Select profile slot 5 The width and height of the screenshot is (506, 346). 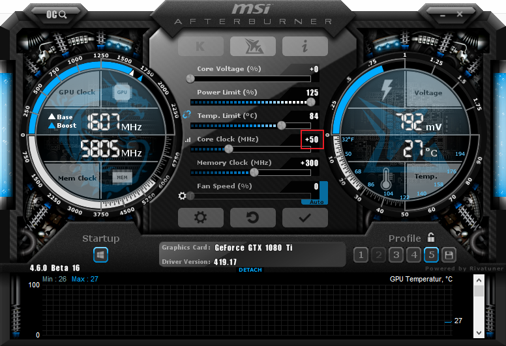point(432,255)
